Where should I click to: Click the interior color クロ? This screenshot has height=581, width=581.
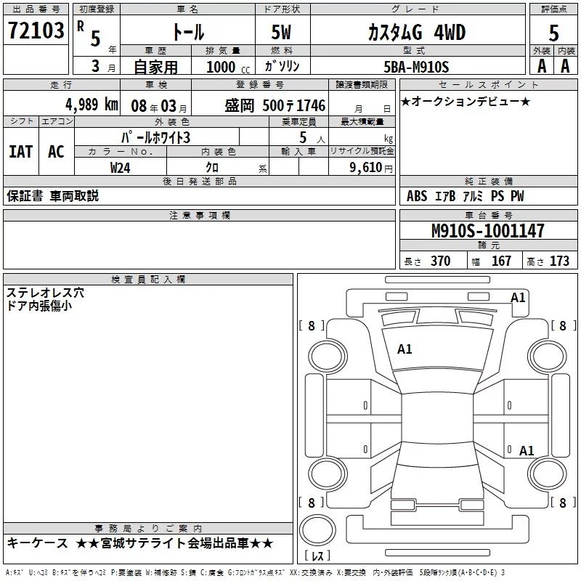click(212, 168)
